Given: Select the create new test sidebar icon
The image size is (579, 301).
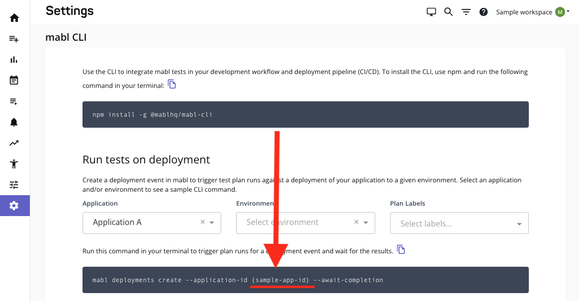Looking at the screenshot, I should pos(14,38).
